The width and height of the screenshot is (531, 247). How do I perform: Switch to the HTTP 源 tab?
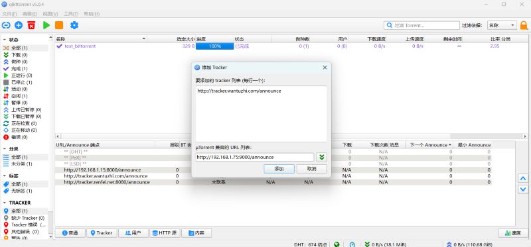click(x=165, y=233)
